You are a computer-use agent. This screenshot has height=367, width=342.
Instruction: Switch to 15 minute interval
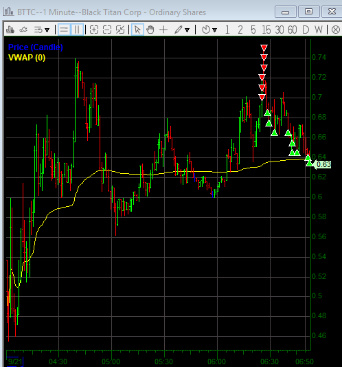[x=266, y=30]
